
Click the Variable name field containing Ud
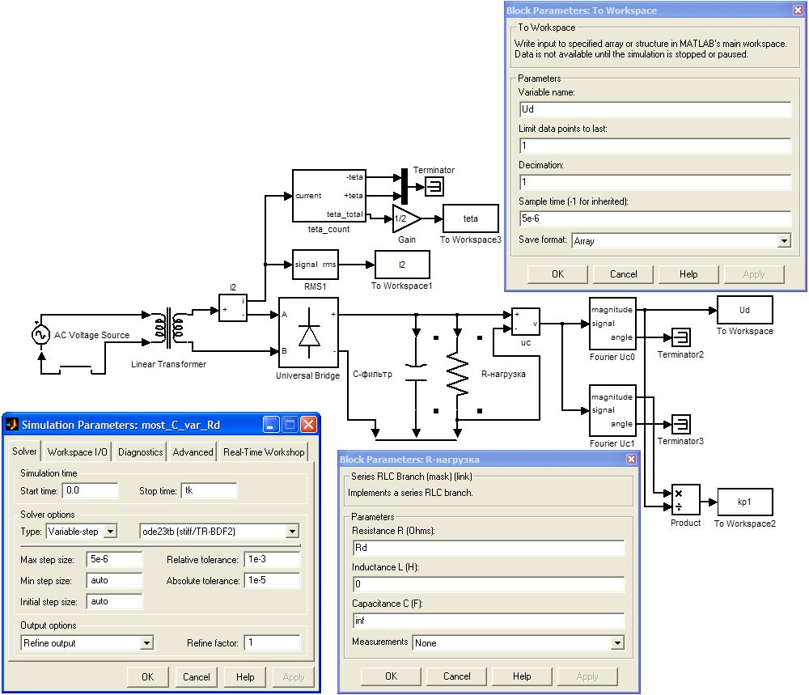(x=655, y=109)
